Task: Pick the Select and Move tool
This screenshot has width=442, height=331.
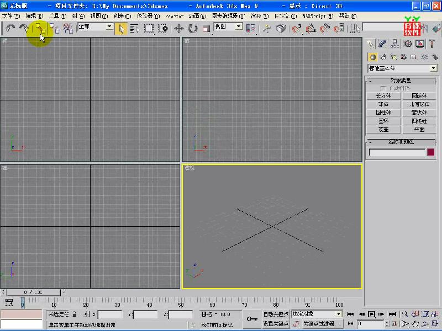Action: pos(178,29)
